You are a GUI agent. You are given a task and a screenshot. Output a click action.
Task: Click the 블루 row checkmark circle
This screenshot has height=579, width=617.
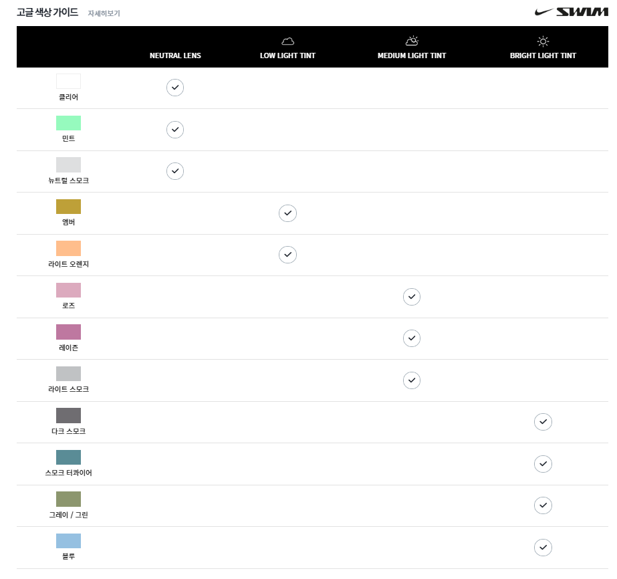point(543,548)
